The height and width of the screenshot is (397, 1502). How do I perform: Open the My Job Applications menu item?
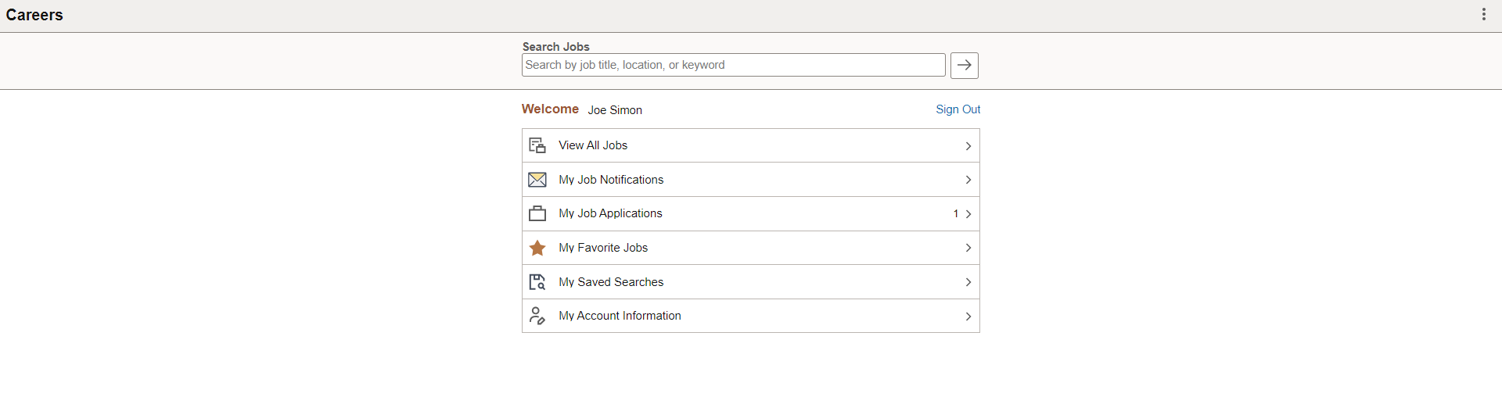(610, 213)
